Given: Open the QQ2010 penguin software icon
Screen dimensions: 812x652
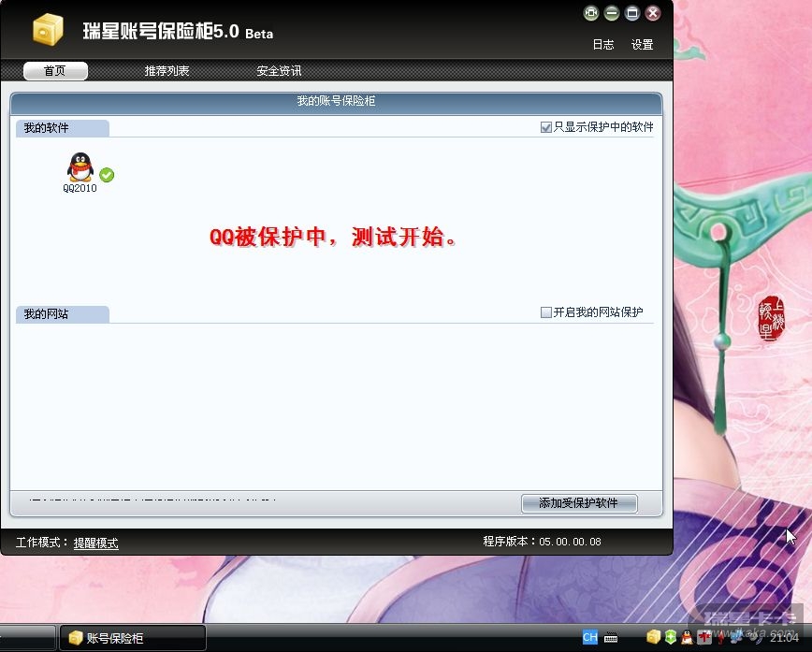Looking at the screenshot, I should tap(80, 167).
